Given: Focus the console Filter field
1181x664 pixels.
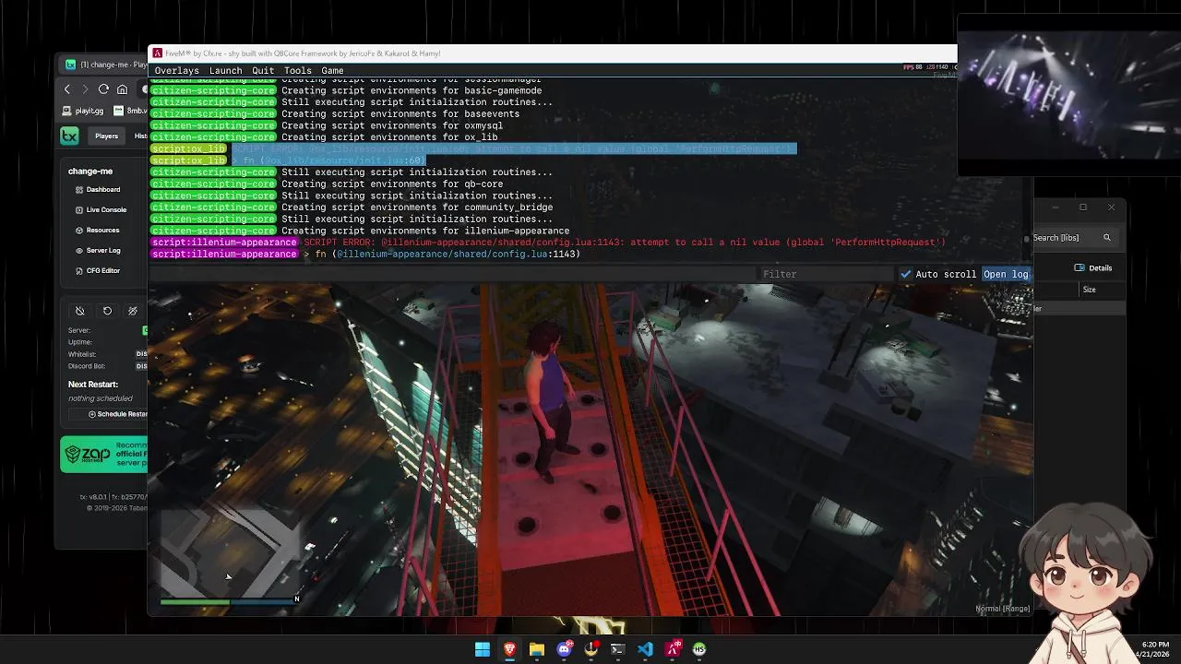Looking at the screenshot, I should (826, 274).
